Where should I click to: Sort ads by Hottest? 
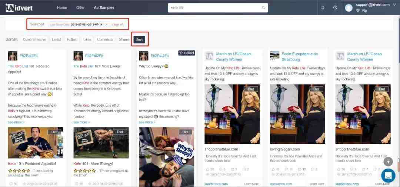pyautogui.click(x=72, y=39)
